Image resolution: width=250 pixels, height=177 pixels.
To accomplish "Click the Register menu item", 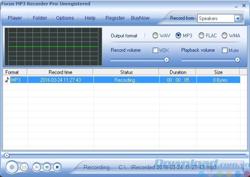I will click(115, 18).
